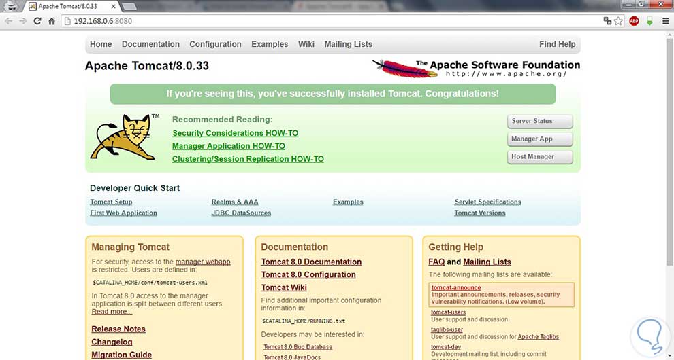
Task: Open the Documentation navigation item
Action: click(150, 44)
